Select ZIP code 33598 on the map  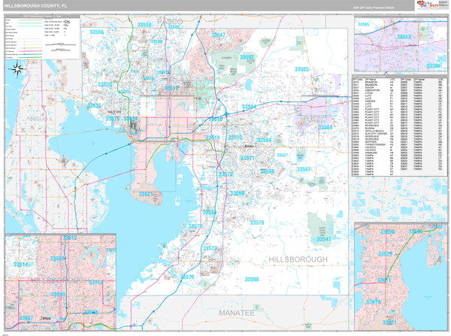[x=252, y=280]
